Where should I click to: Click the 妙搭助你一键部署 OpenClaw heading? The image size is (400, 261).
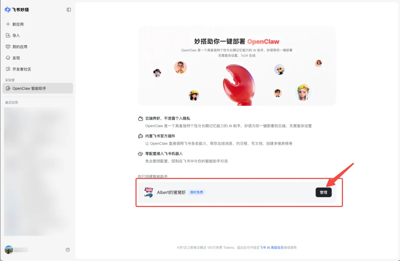tap(237, 41)
